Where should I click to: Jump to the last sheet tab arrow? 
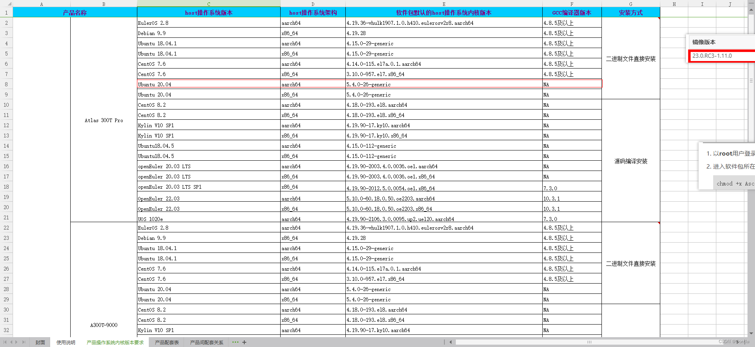click(23, 342)
